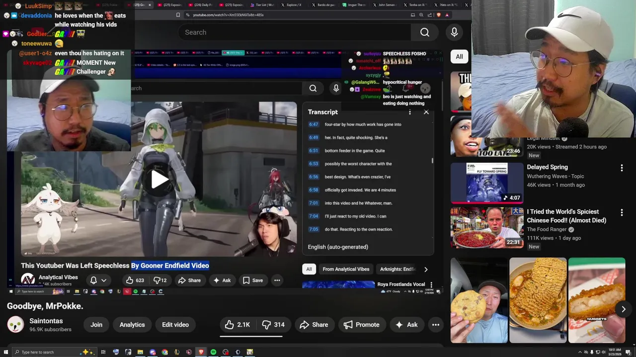Click the Ask button beside Promote
The height and width of the screenshot is (357, 636).
(406, 325)
